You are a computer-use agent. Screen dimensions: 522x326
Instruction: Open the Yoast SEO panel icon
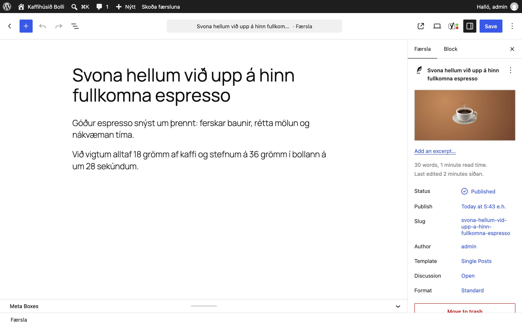pyautogui.click(x=453, y=26)
